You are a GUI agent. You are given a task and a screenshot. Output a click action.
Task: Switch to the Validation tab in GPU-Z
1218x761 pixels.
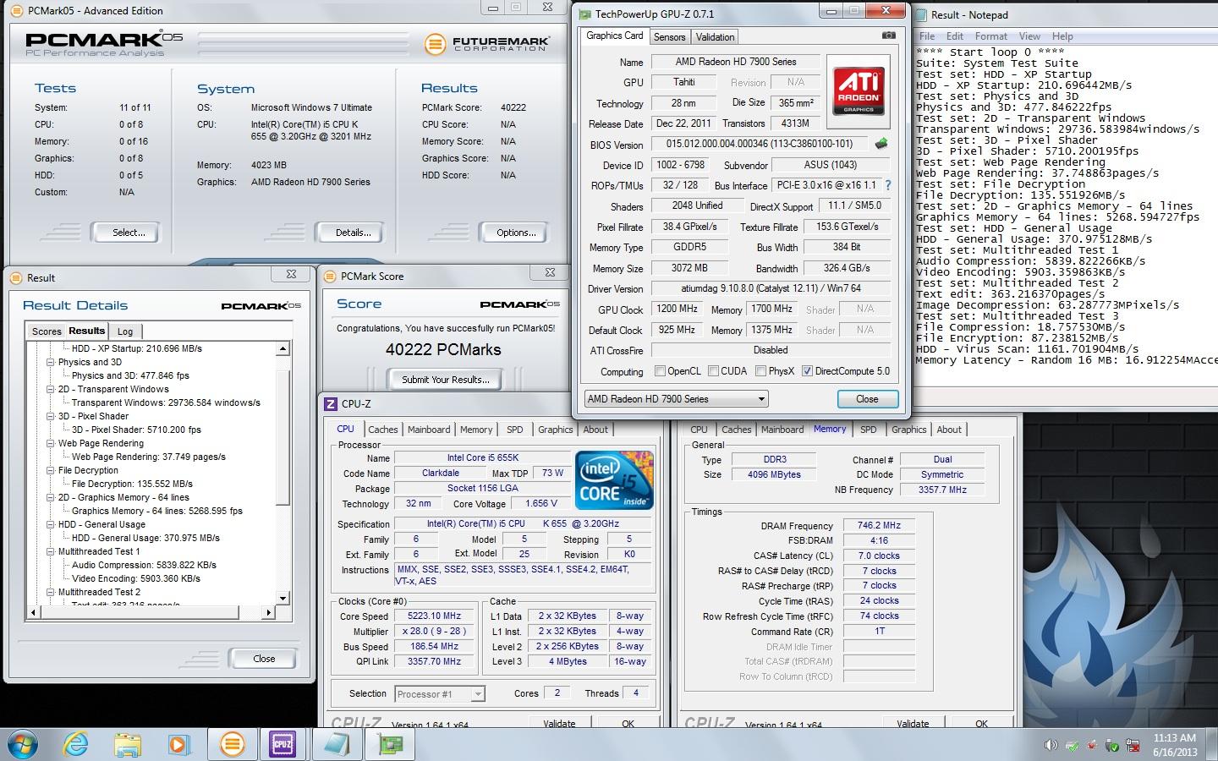point(715,37)
